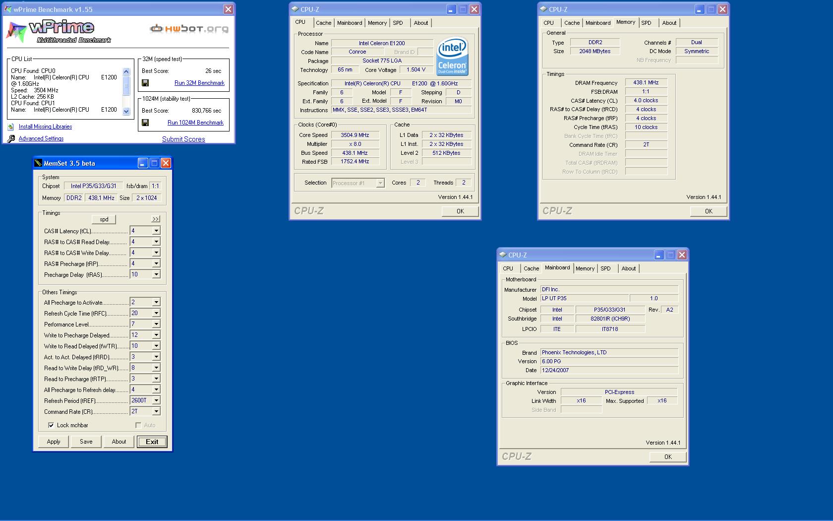Click the Apply button in MemSet
833x521 pixels.
click(x=54, y=442)
